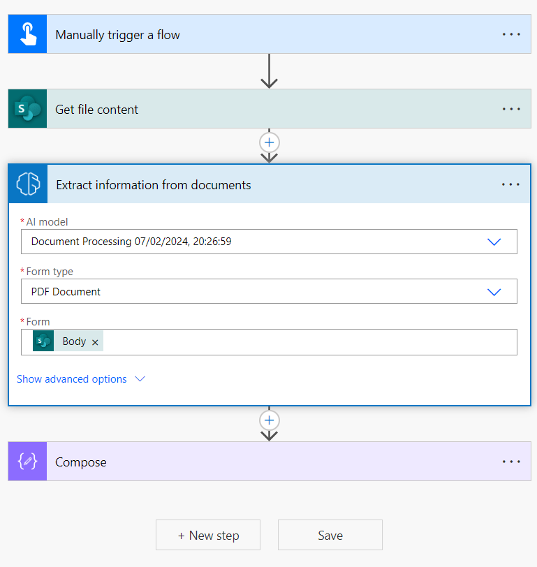Click the New step button

pyautogui.click(x=207, y=535)
